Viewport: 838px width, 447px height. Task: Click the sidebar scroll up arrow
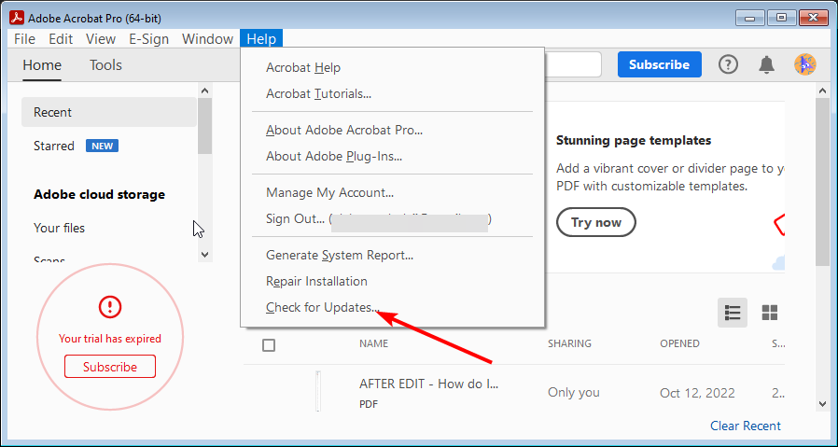(x=204, y=91)
